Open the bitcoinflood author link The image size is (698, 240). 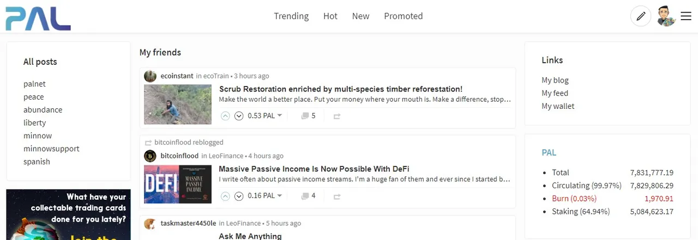point(179,156)
